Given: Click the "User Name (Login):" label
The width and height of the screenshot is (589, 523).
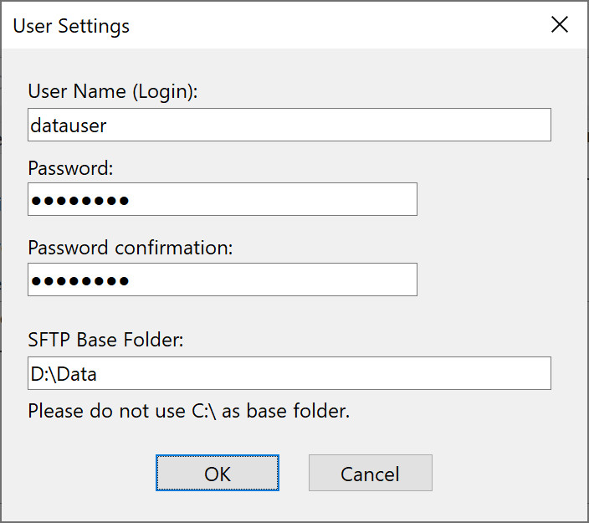Looking at the screenshot, I should [113, 92].
